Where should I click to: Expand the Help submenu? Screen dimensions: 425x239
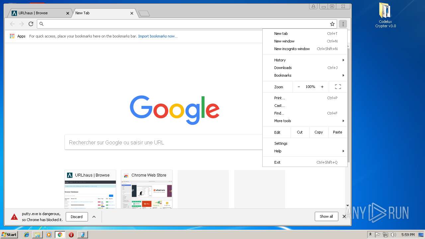[305, 151]
